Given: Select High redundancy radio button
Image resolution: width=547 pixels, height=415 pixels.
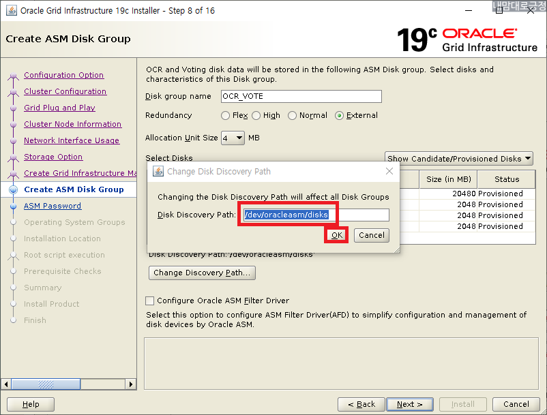Looking at the screenshot, I should [256, 115].
